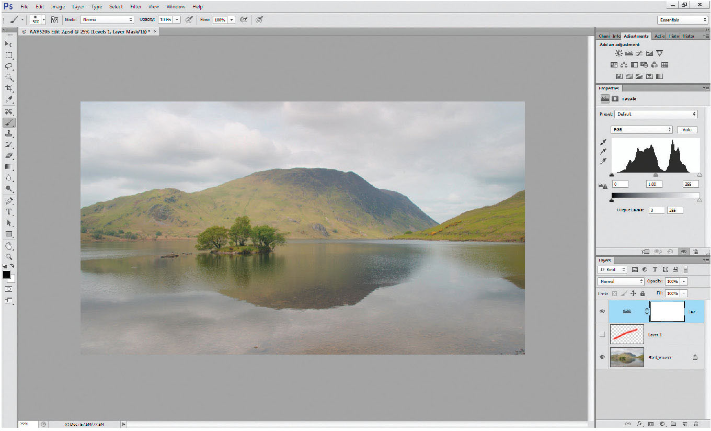Select the Hand tool

pos(9,246)
